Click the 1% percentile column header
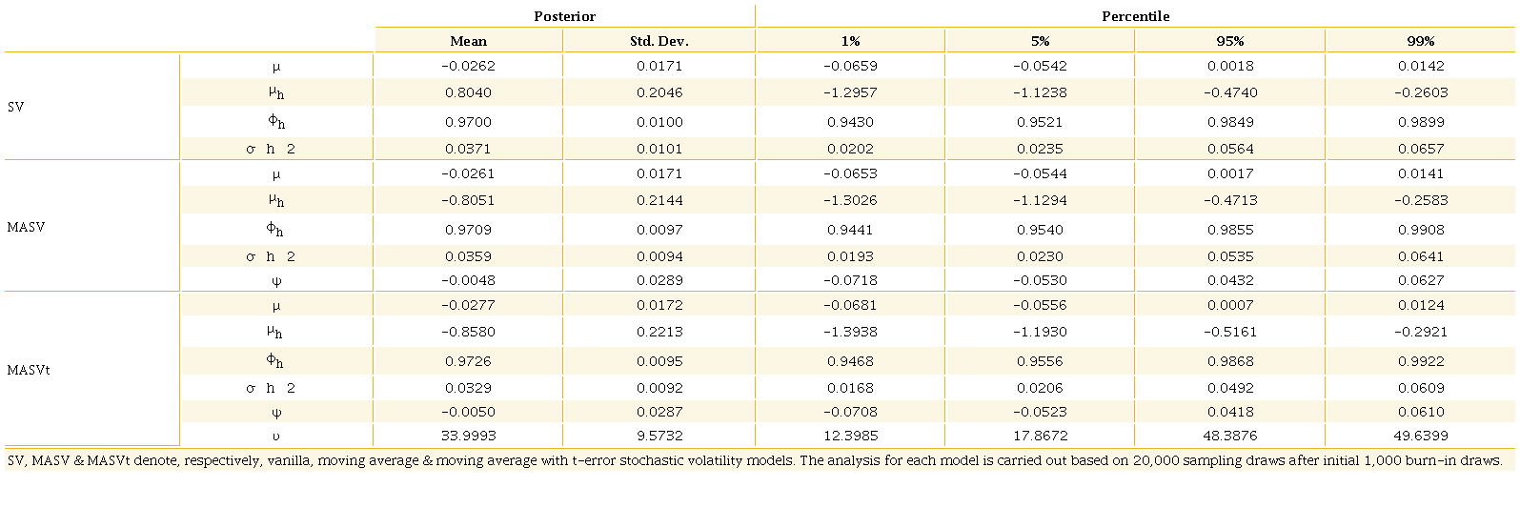 [850, 41]
